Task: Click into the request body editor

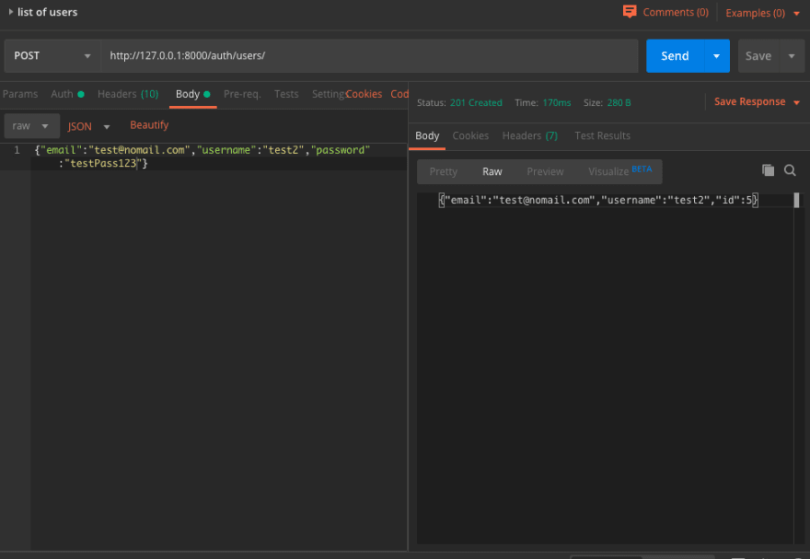Action: (x=219, y=346)
